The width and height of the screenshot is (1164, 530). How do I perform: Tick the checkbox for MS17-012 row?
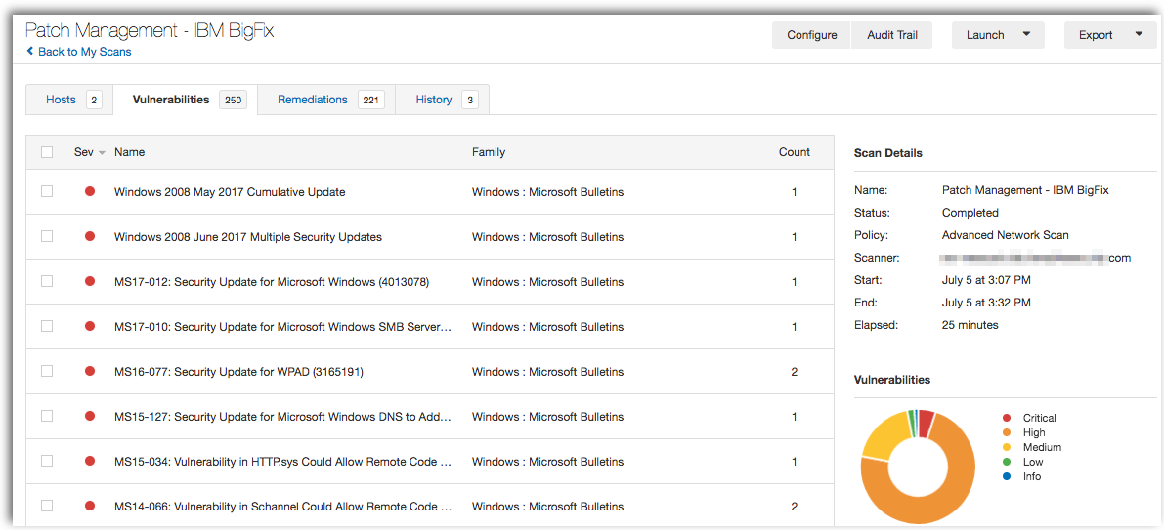47,282
